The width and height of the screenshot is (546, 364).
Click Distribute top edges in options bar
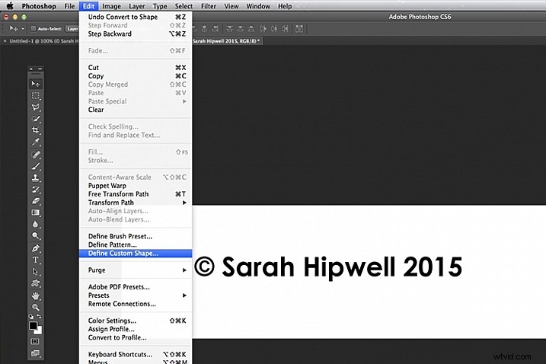[229, 29]
